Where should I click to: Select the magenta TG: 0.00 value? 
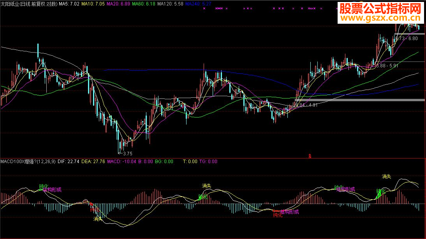coord(208,162)
